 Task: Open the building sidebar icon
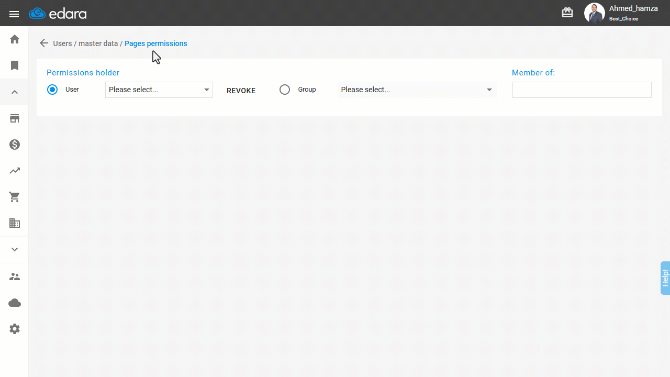pyautogui.click(x=15, y=223)
